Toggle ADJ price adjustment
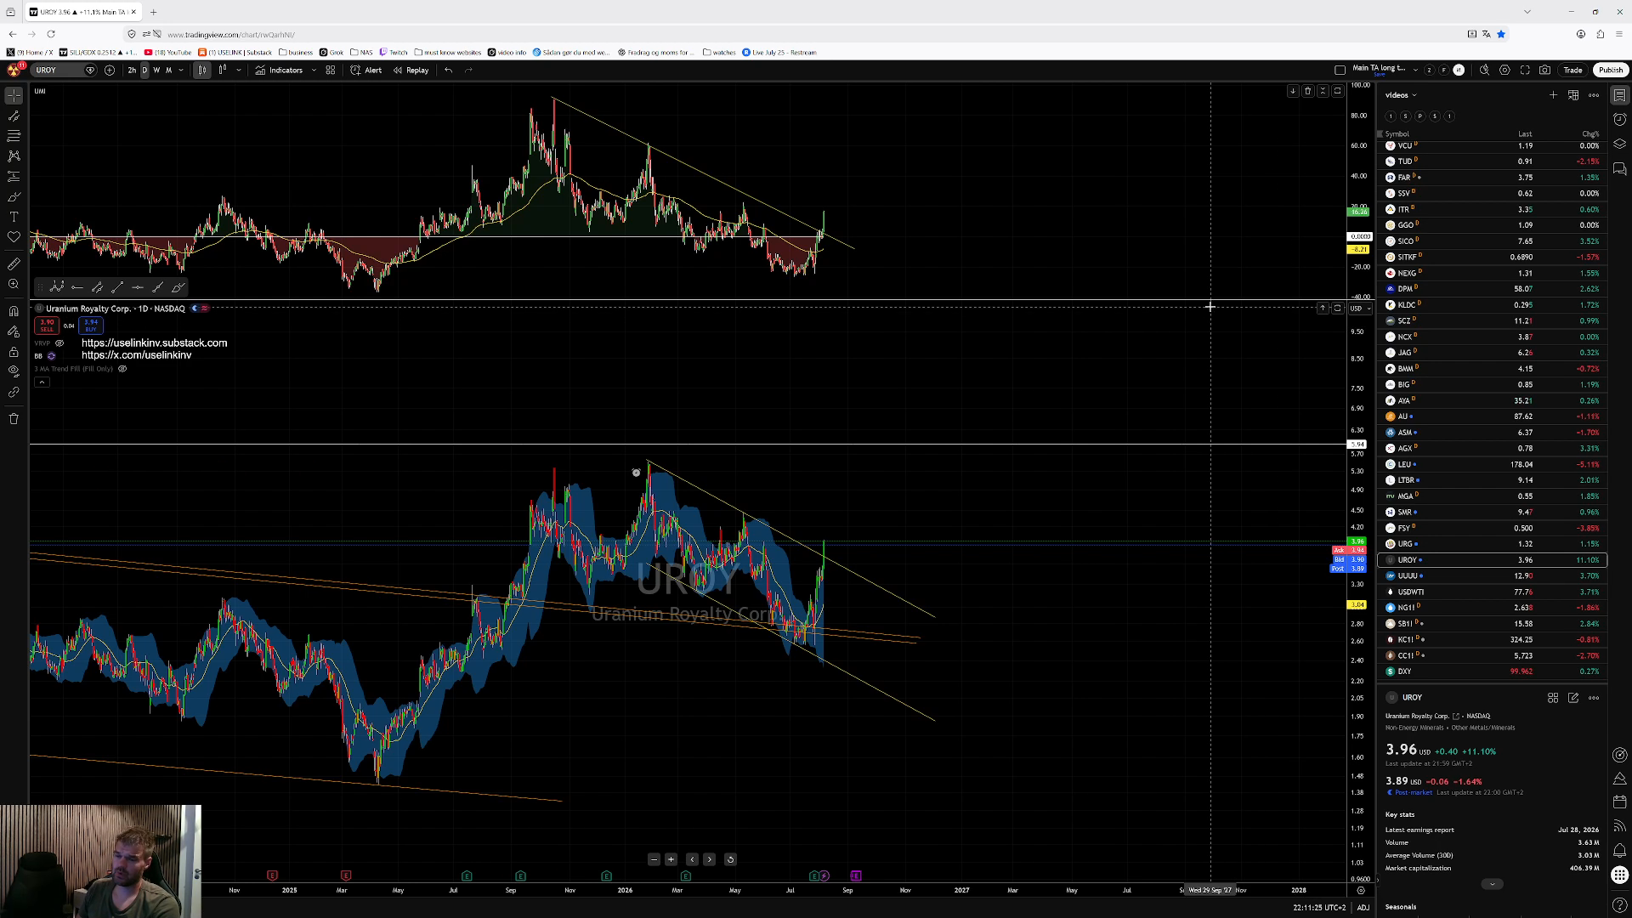1632x918 pixels. tap(1363, 908)
